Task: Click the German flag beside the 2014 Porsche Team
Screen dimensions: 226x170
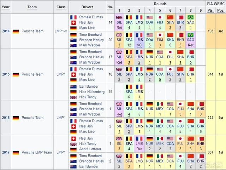Action: point(16,31)
